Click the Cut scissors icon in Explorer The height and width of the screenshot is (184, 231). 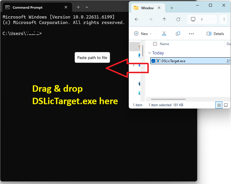pos(164,34)
